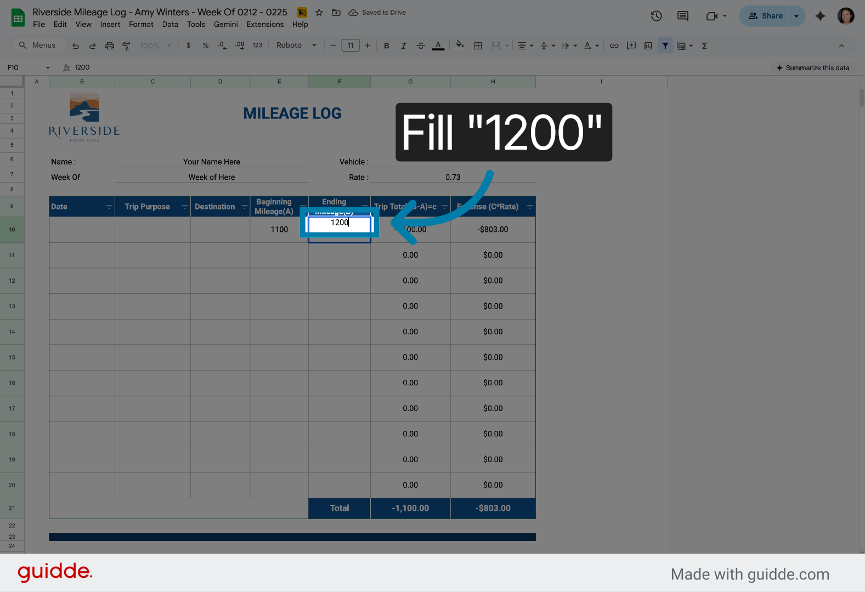This screenshot has height=592, width=865.
Task: Click the formula bar value 1200
Action: [82, 67]
